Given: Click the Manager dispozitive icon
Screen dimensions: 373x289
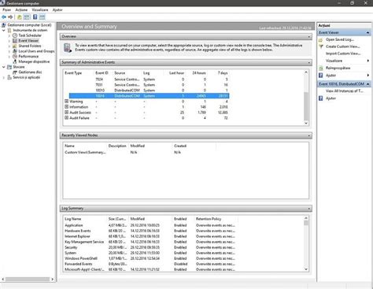Looking at the screenshot, I should [x=15, y=61].
